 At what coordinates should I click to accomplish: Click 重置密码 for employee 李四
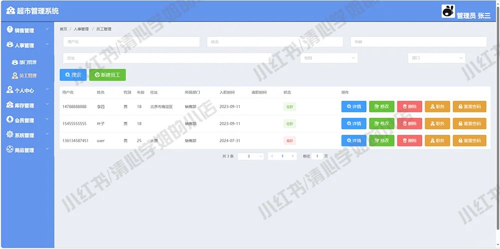[469, 107]
